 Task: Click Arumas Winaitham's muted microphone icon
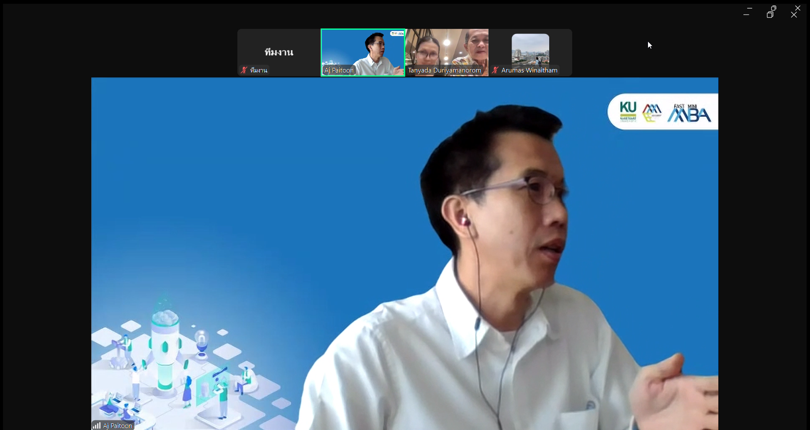point(495,70)
